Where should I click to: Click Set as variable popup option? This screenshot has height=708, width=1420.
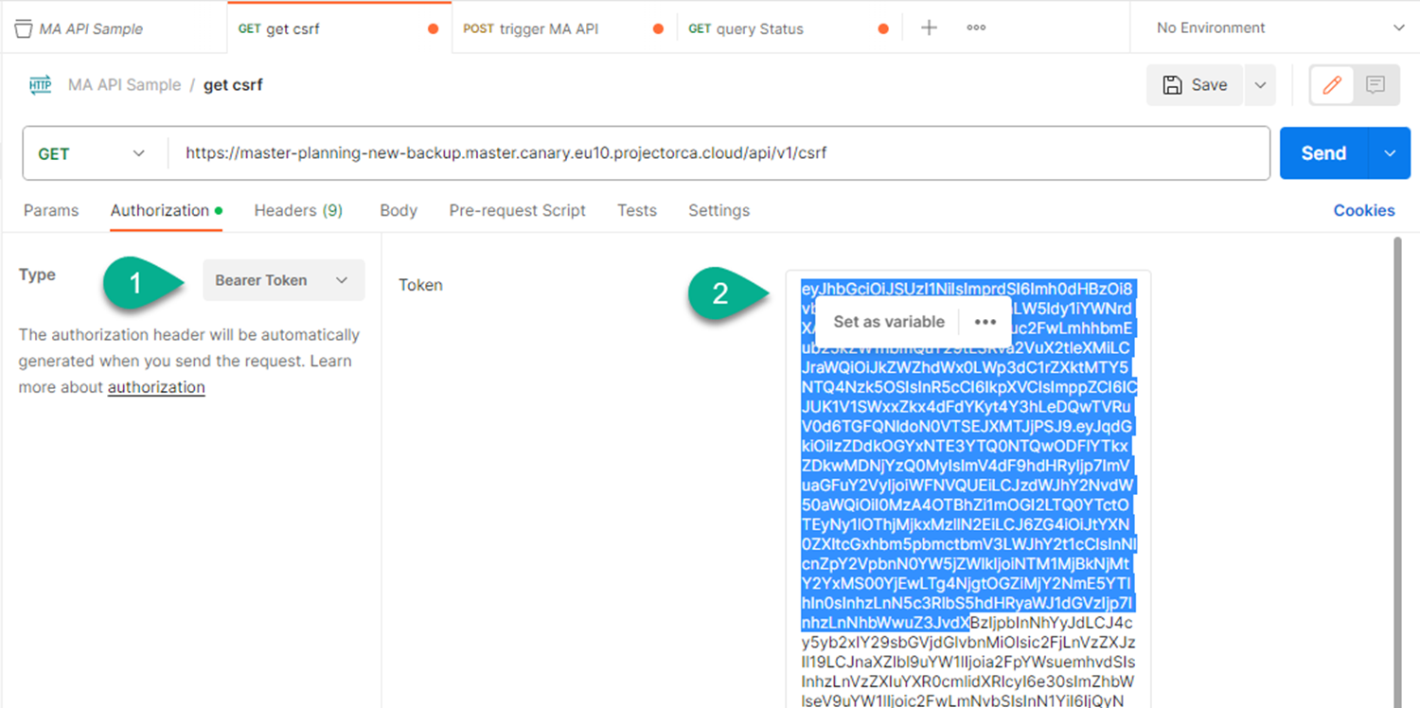pos(889,322)
